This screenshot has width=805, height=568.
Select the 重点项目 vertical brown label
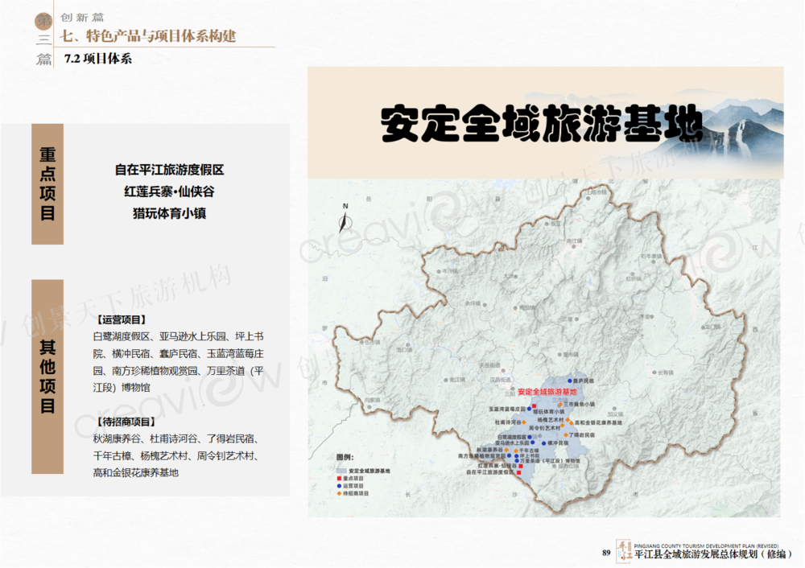[47, 184]
